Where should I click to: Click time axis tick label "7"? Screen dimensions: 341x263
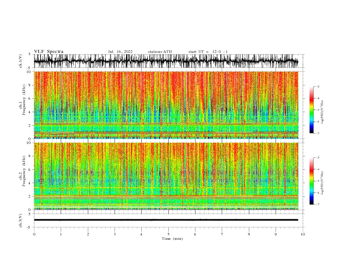[x=222, y=234]
